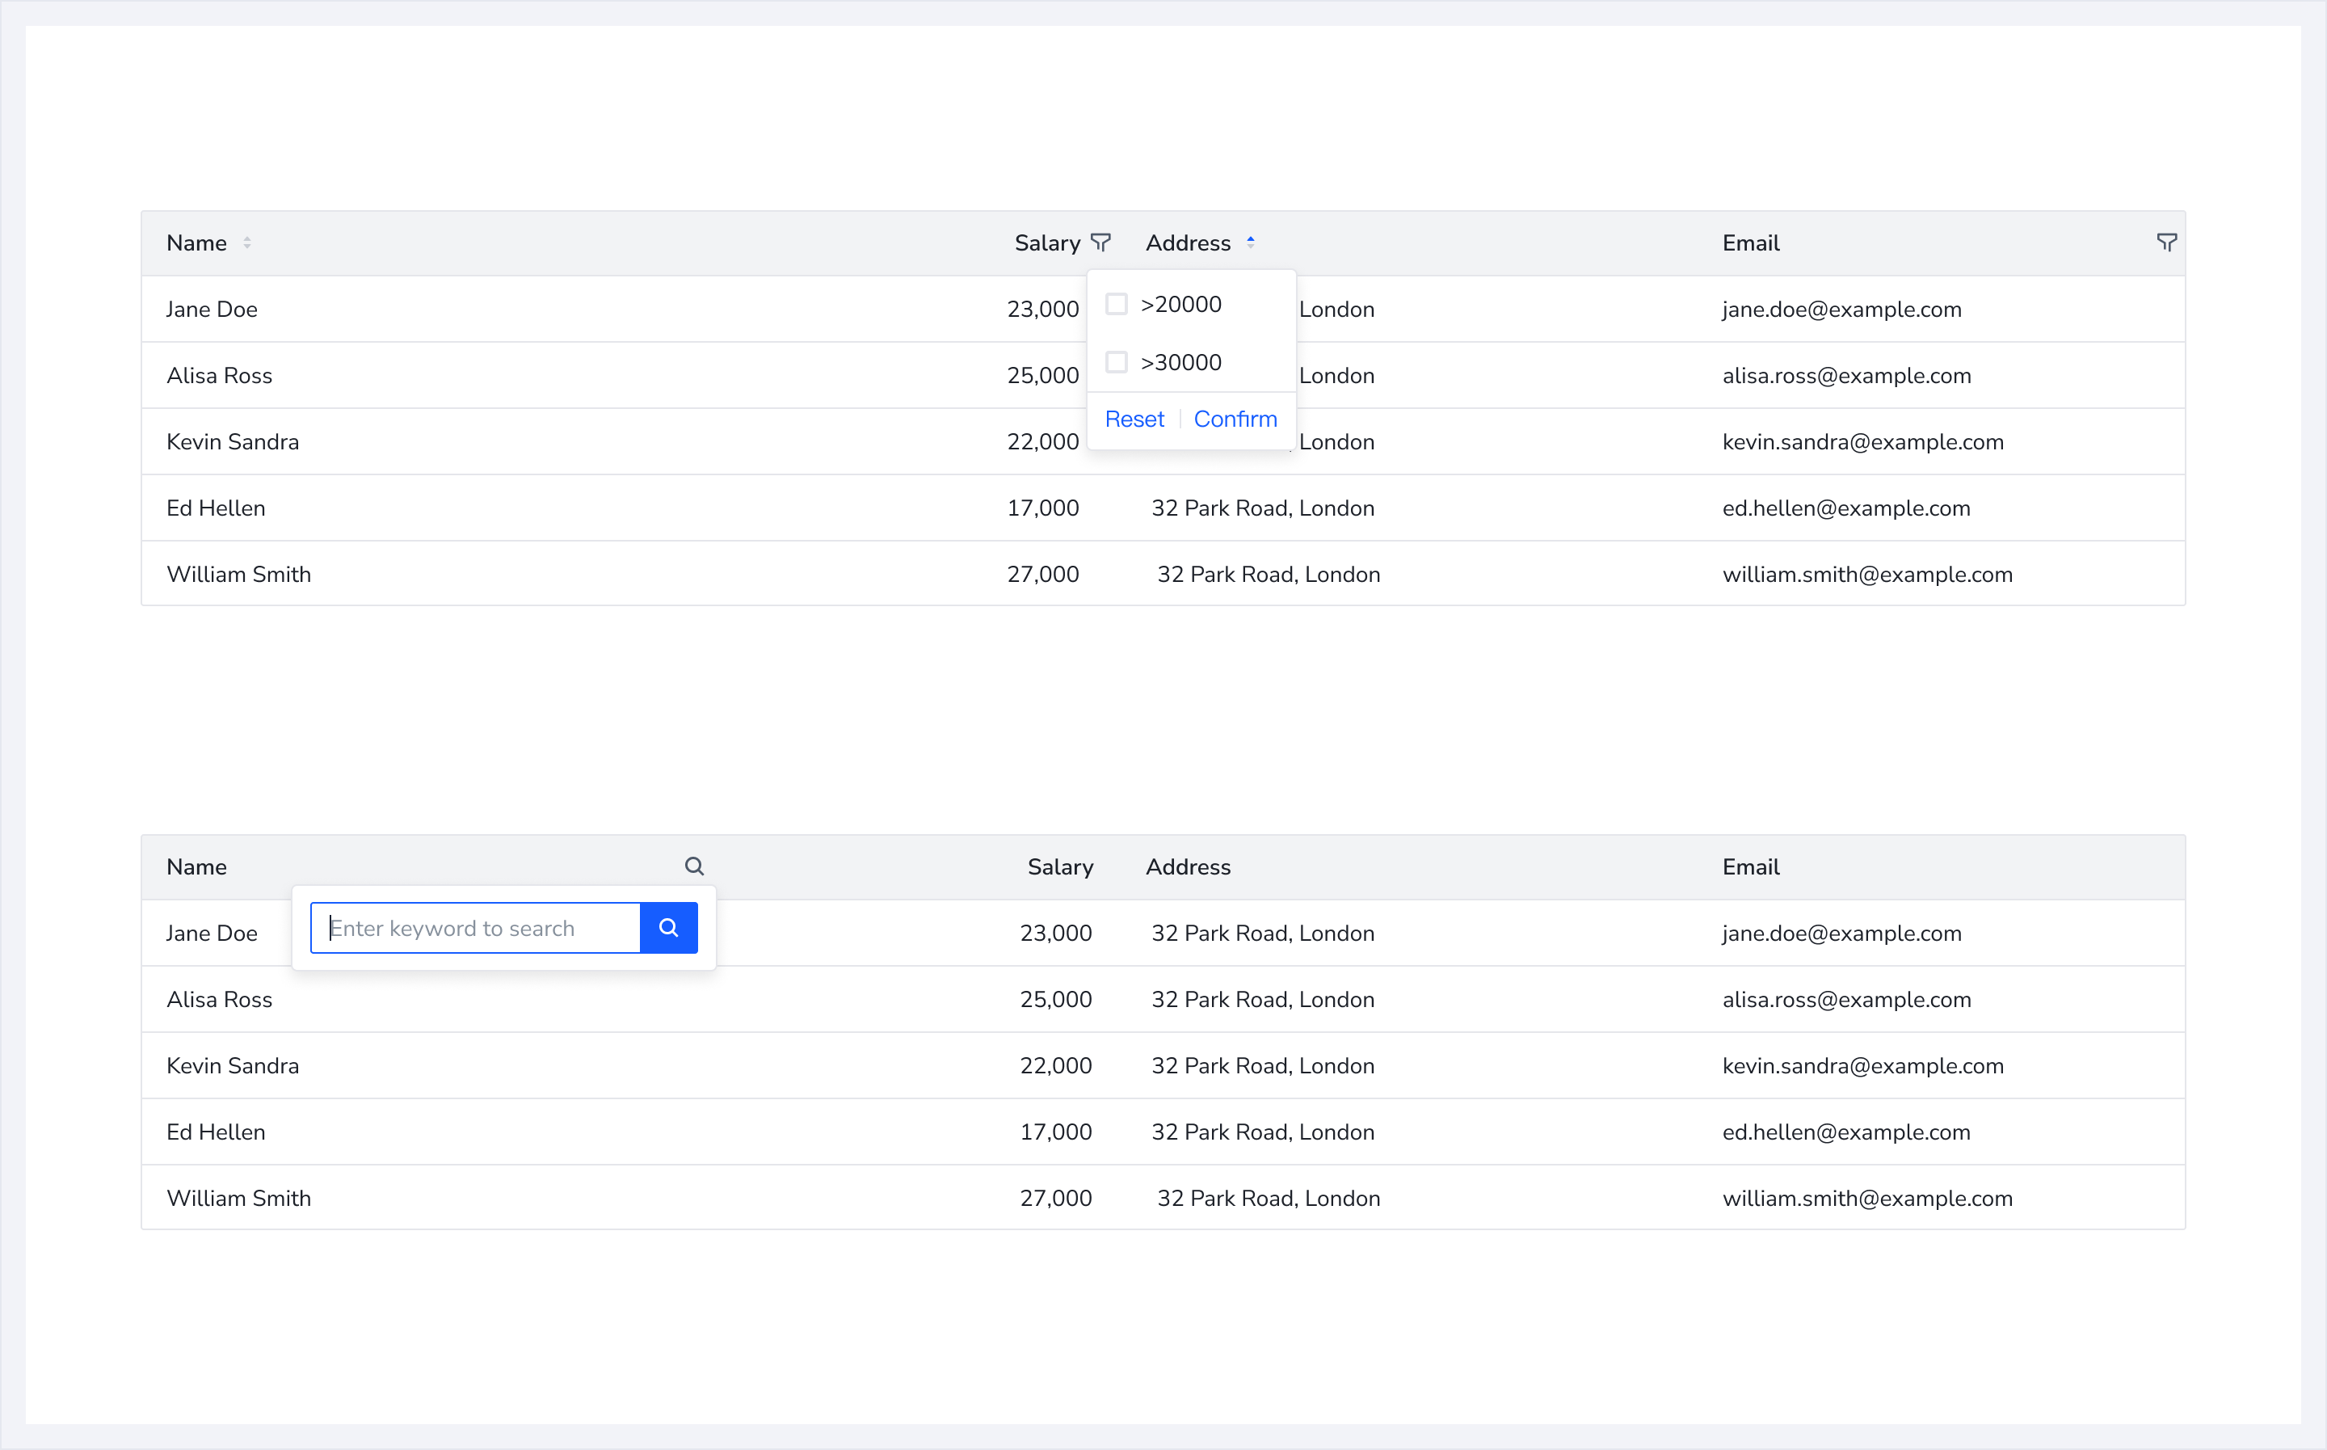Click the Address column sort arrows
The image size is (2327, 1450).
pos(1251,243)
